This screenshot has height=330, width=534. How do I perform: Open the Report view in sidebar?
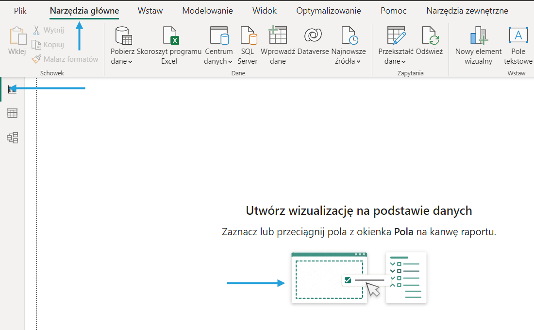(x=12, y=89)
